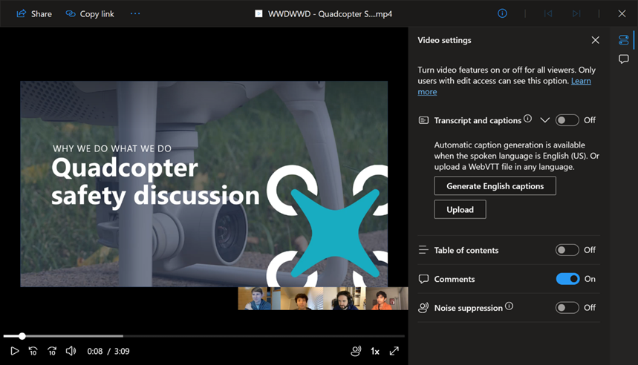Image resolution: width=638 pixels, height=365 pixels.
Task: Collapse the Transcript and captions chevron
Action: click(x=545, y=120)
